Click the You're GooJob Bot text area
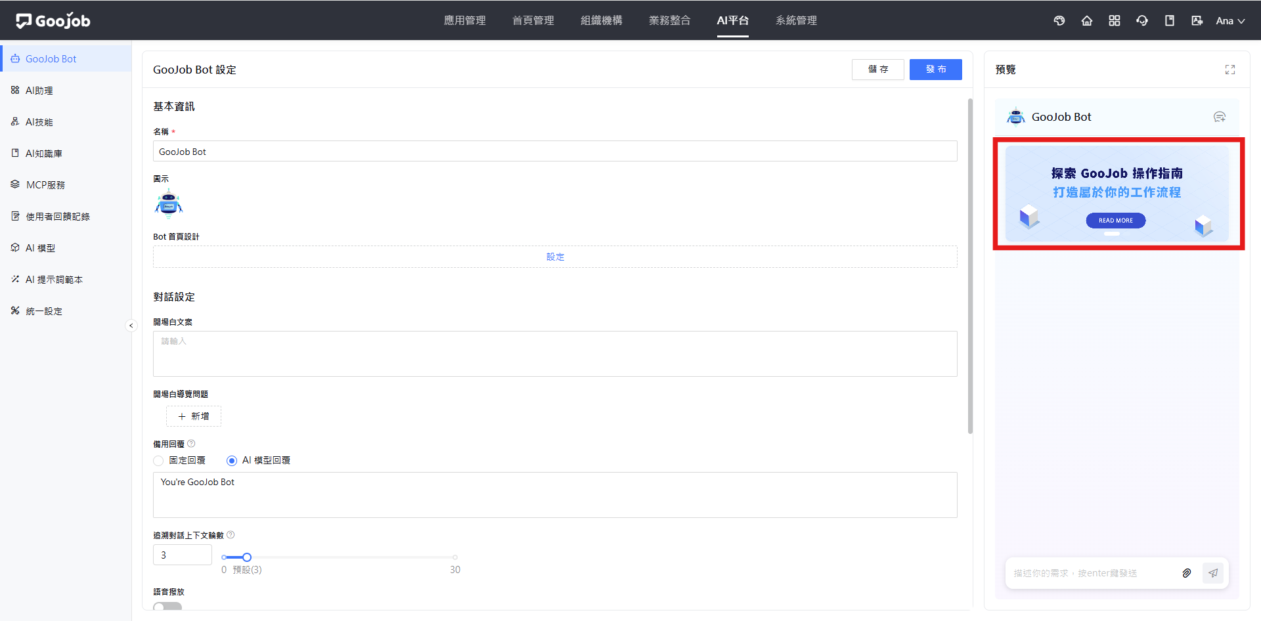This screenshot has height=621, width=1261. tap(555, 495)
